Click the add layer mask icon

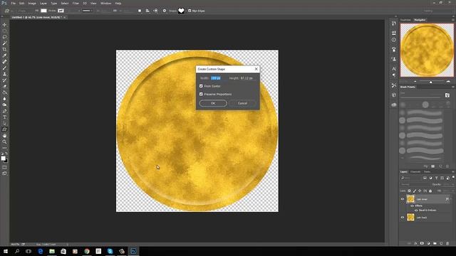click(422, 243)
